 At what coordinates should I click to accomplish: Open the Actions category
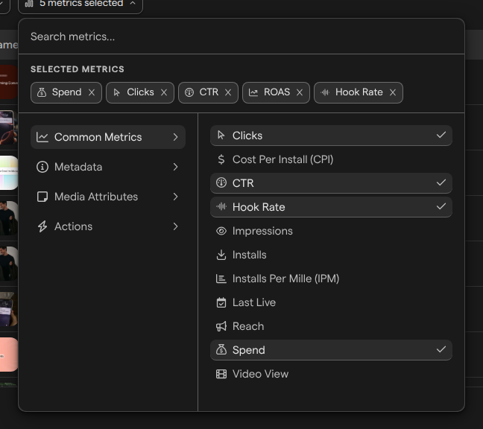click(x=108, y=226)
